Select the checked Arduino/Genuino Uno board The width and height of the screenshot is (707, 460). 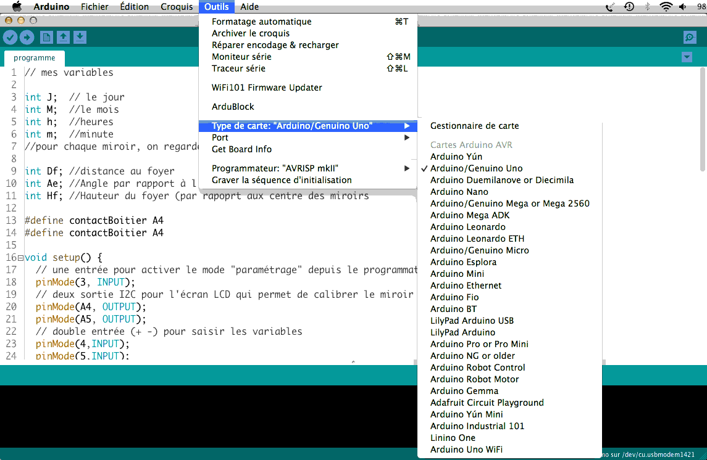(476, 168)
